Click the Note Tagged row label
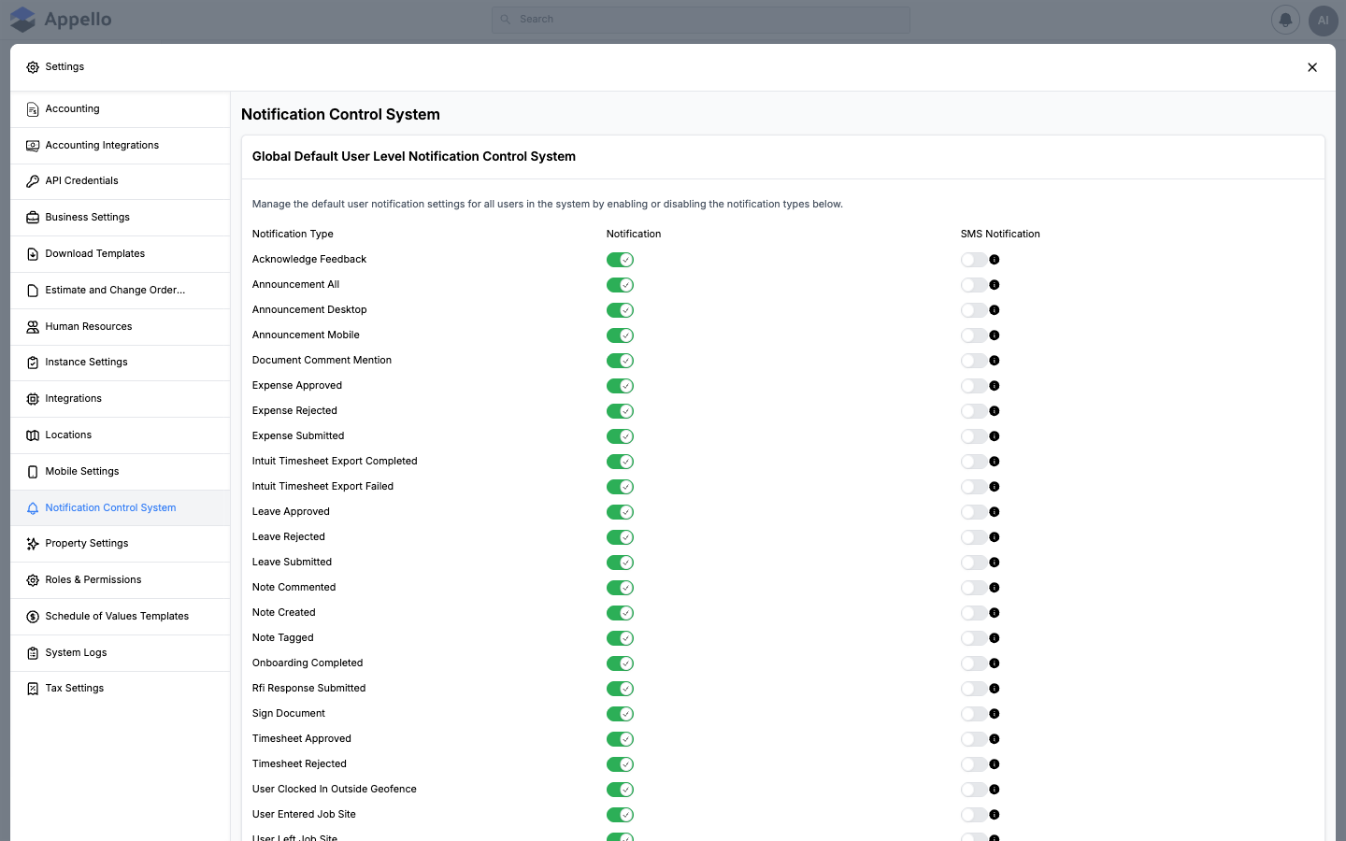 (x=282, y=638)
